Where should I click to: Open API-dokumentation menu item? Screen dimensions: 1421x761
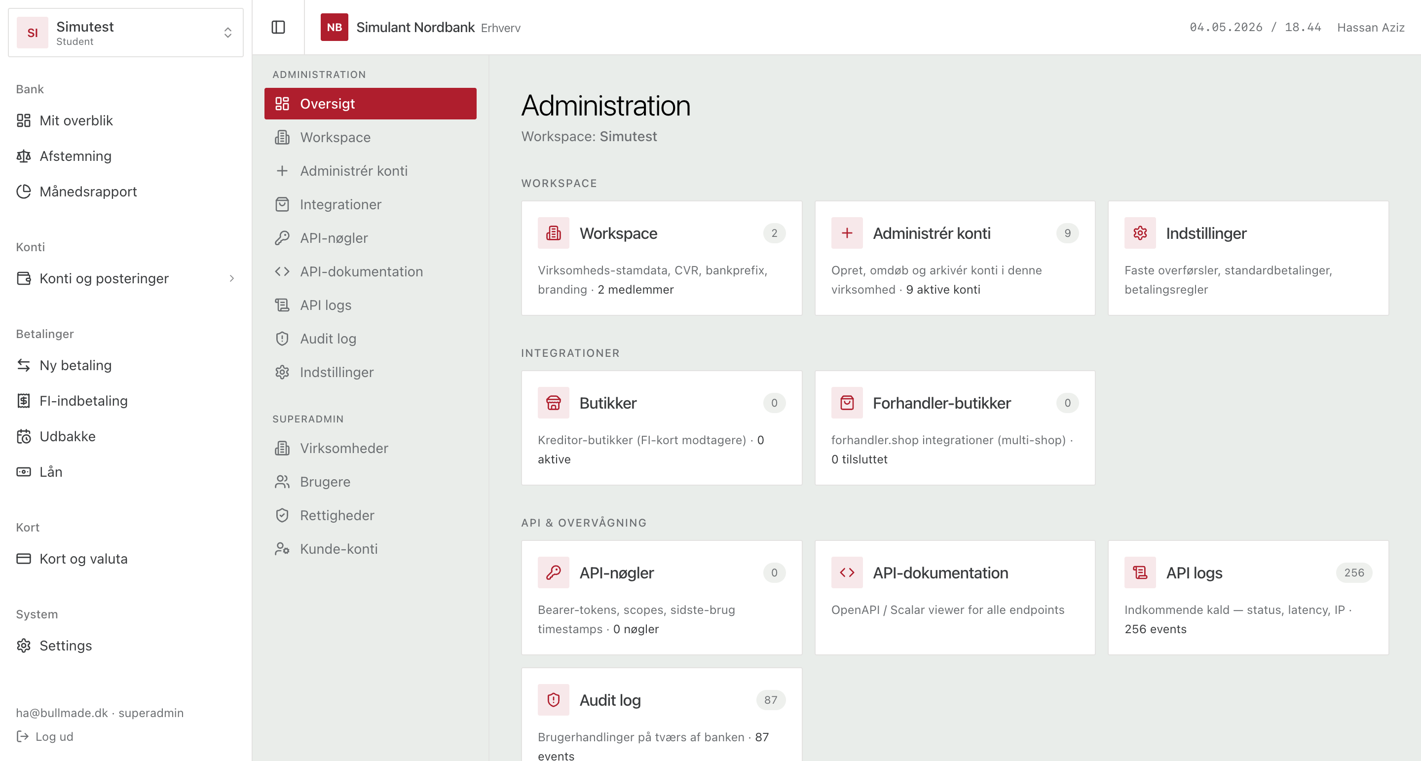370,271
